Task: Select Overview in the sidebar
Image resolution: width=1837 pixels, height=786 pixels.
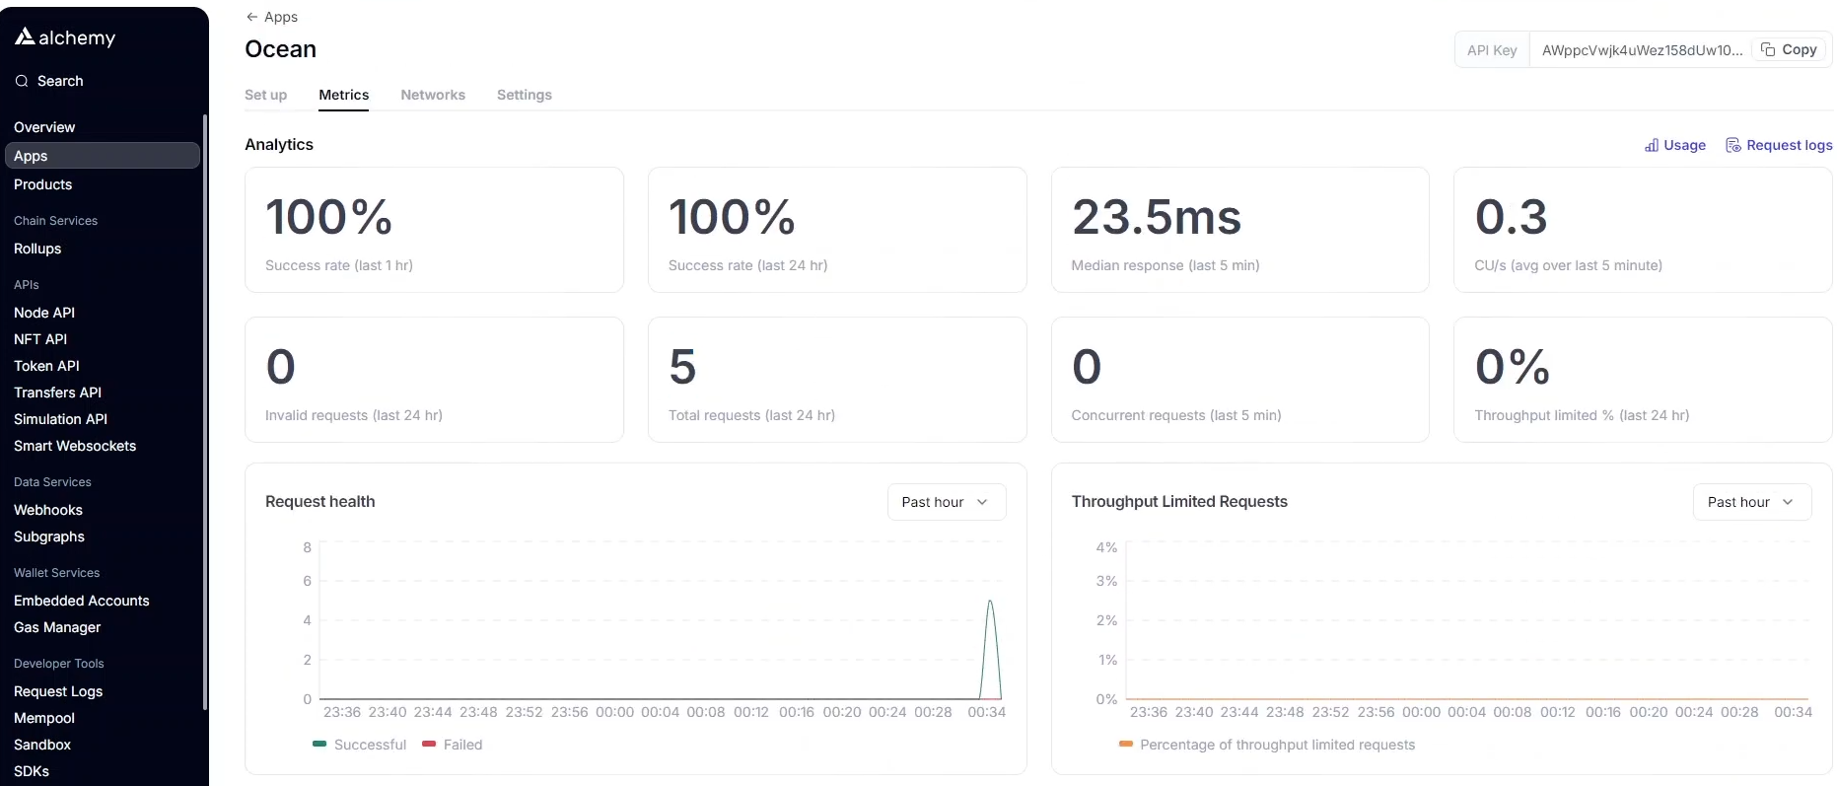Action: (44, 127)
